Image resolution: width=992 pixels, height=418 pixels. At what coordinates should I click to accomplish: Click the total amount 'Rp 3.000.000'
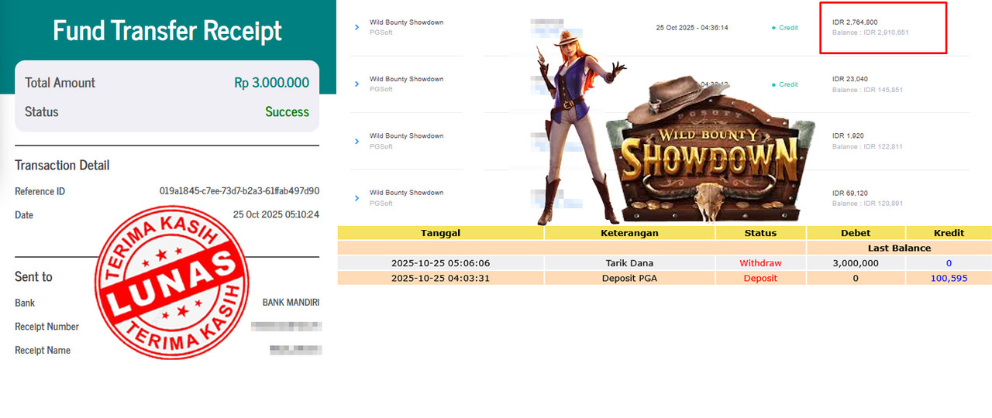click(x=271, y=83)
